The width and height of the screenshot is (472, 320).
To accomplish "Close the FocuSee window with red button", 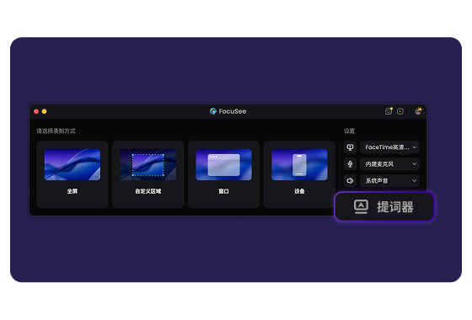I will 36,111.
